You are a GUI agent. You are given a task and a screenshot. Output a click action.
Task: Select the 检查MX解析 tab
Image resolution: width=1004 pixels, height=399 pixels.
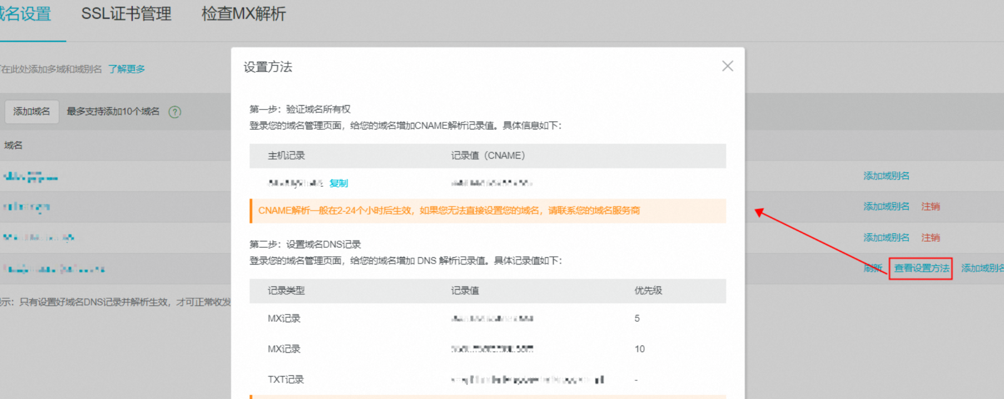point(243,14)
